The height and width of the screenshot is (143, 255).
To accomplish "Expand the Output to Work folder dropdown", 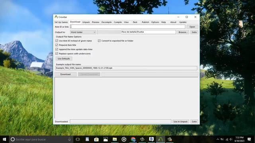I will pyautogui.click(x=83, y=32).
